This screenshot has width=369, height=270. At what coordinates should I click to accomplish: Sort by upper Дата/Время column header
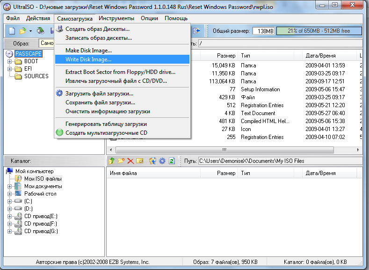(x=329, y=56)
